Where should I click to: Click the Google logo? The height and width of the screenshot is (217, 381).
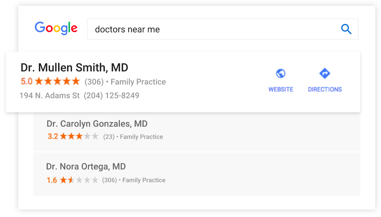coord(56,28)
